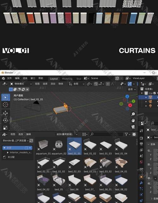This screenshot has height=203, width=158.
Task: Toggle snapping with the magnet icon
Action: click(96, 84)
